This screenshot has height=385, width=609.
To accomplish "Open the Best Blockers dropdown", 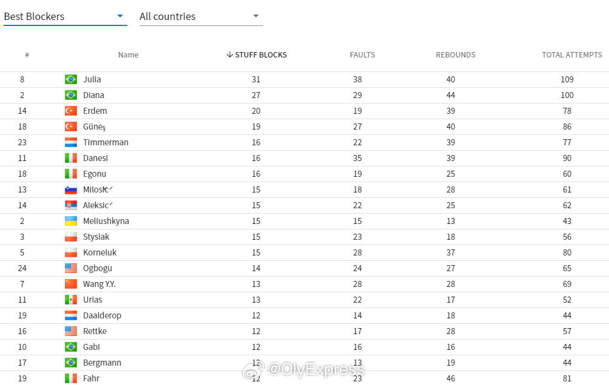I will coord(66,17).
